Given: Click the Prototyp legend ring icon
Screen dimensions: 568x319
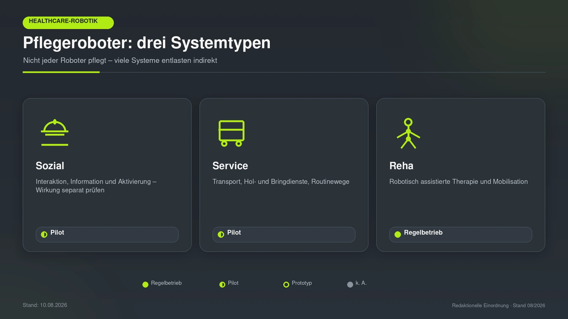Looking at the screenshot, I should (x=286, y=285).
